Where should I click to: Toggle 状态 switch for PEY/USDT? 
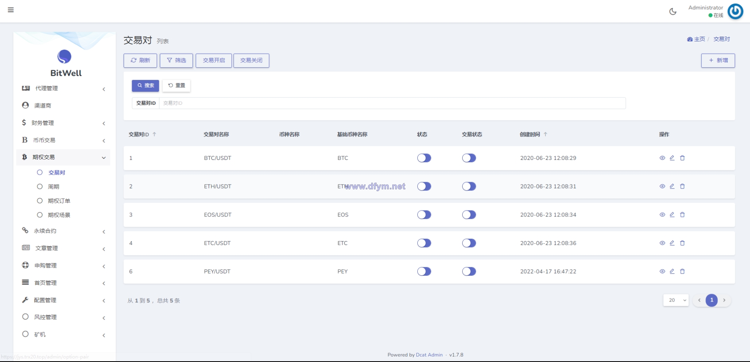(424, 271)
